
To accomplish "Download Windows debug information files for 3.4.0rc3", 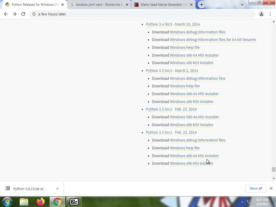I will click(198, 32).
